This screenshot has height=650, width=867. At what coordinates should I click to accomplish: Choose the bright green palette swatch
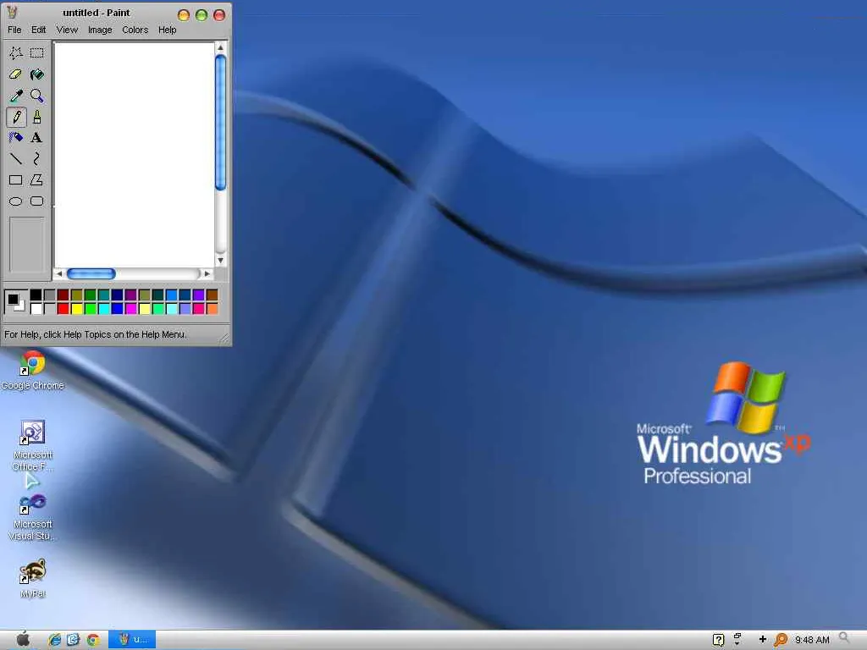(90, 308)
